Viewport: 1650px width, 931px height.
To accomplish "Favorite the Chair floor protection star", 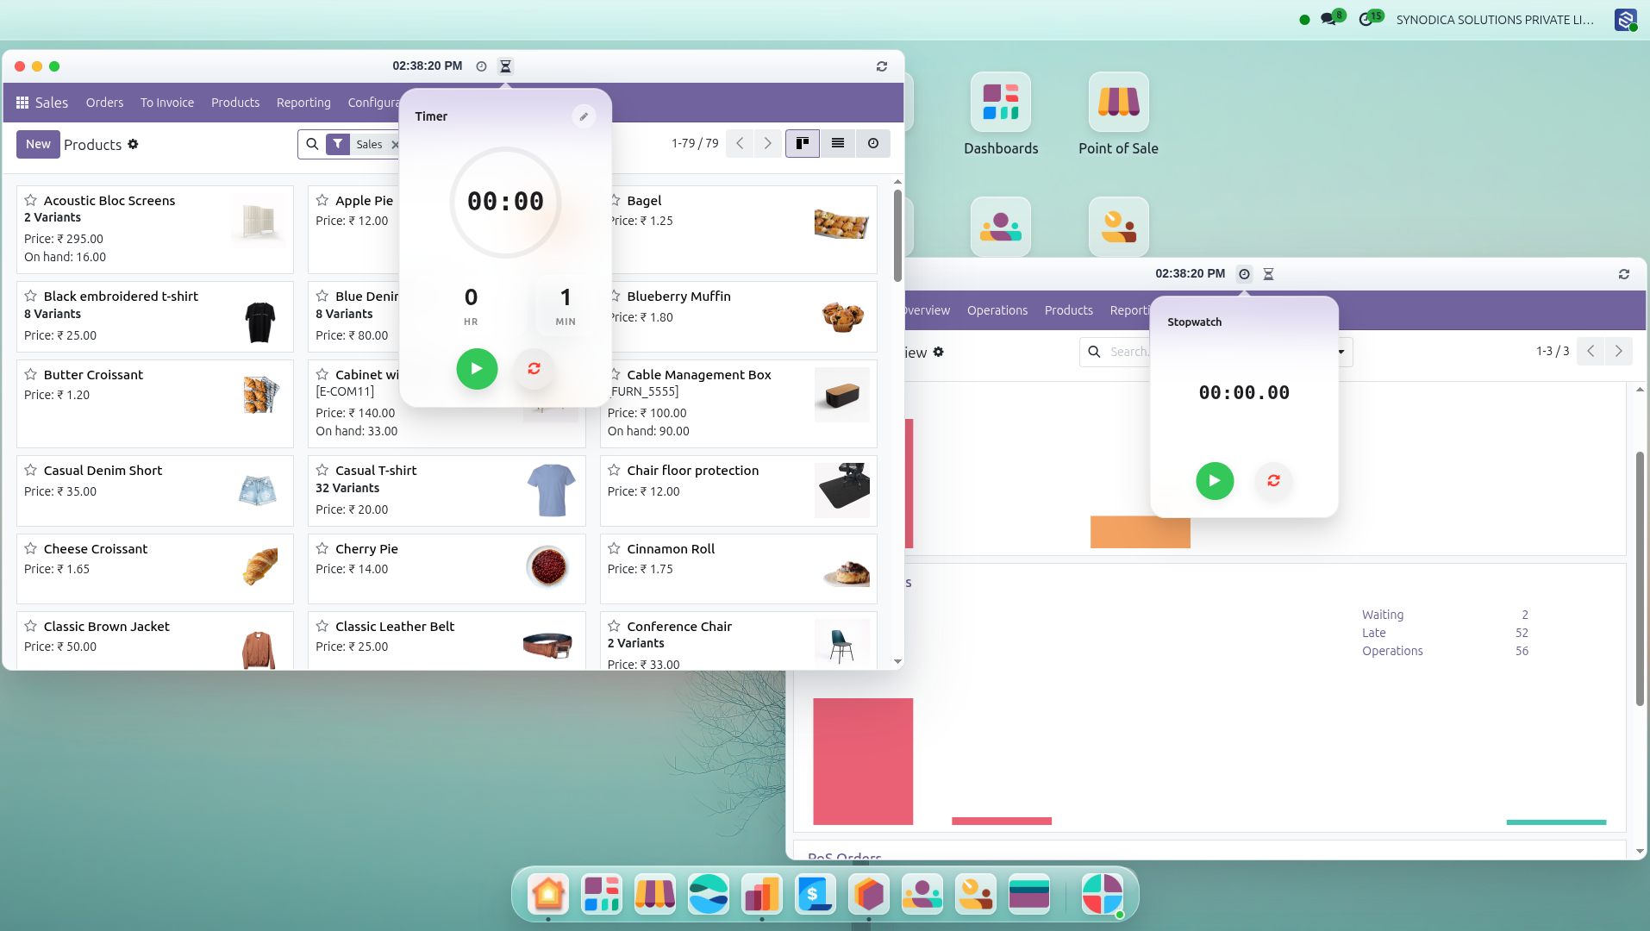I will click(614, 470).
